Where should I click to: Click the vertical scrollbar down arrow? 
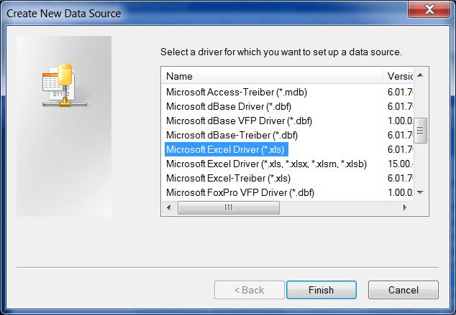tap(420, 192)
